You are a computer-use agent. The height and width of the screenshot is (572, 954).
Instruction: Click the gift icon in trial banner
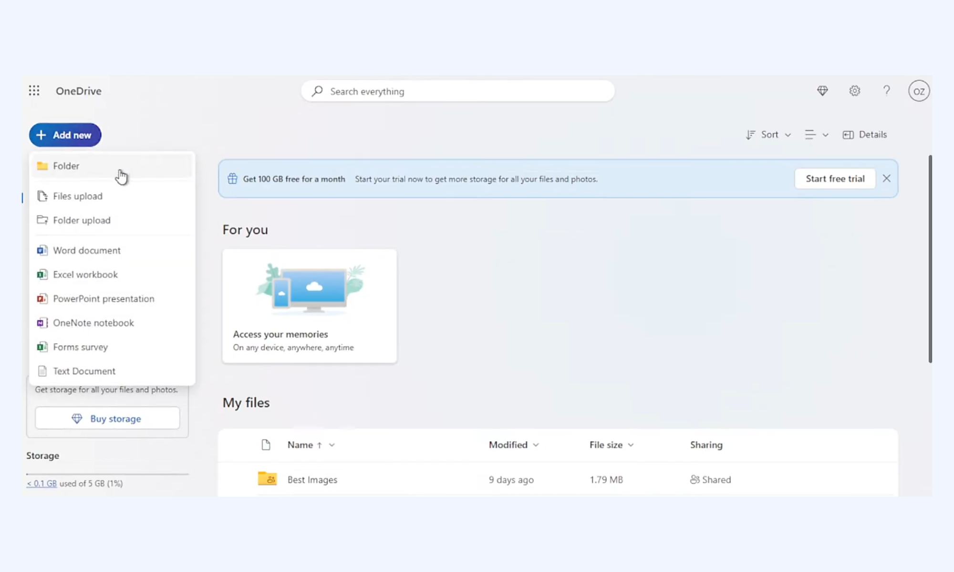[x=232, y=179]
